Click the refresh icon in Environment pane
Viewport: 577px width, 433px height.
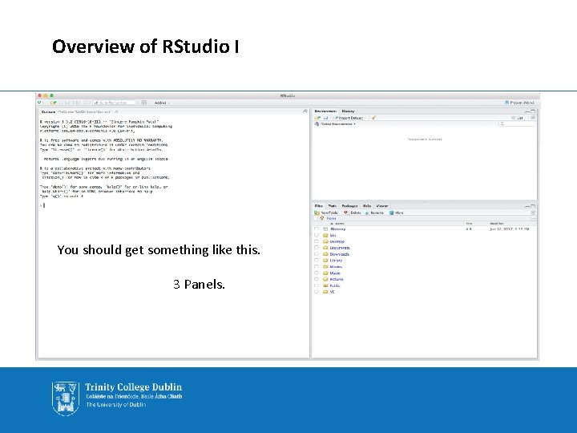tap(533, 118)
